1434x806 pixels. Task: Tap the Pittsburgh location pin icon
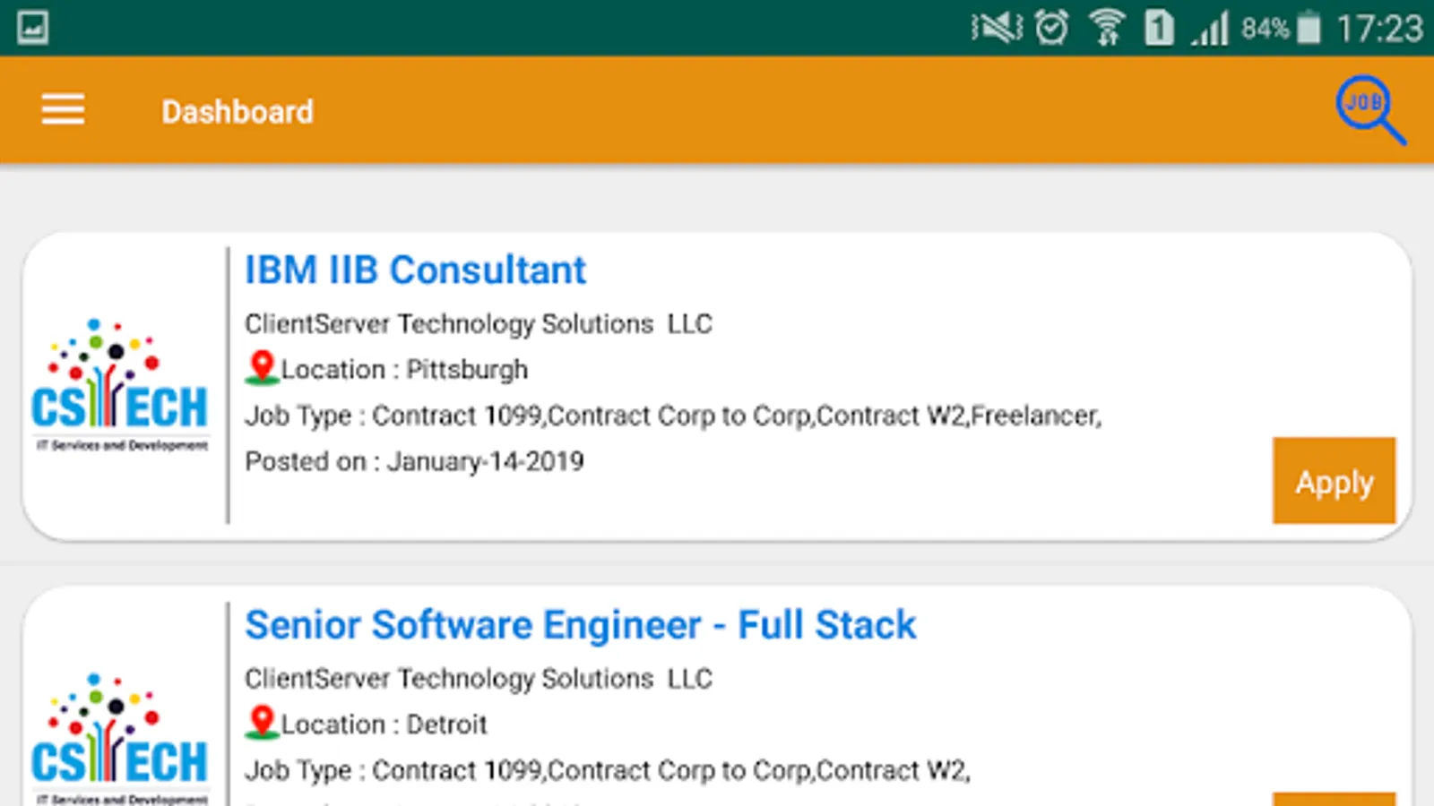point(262,368)
